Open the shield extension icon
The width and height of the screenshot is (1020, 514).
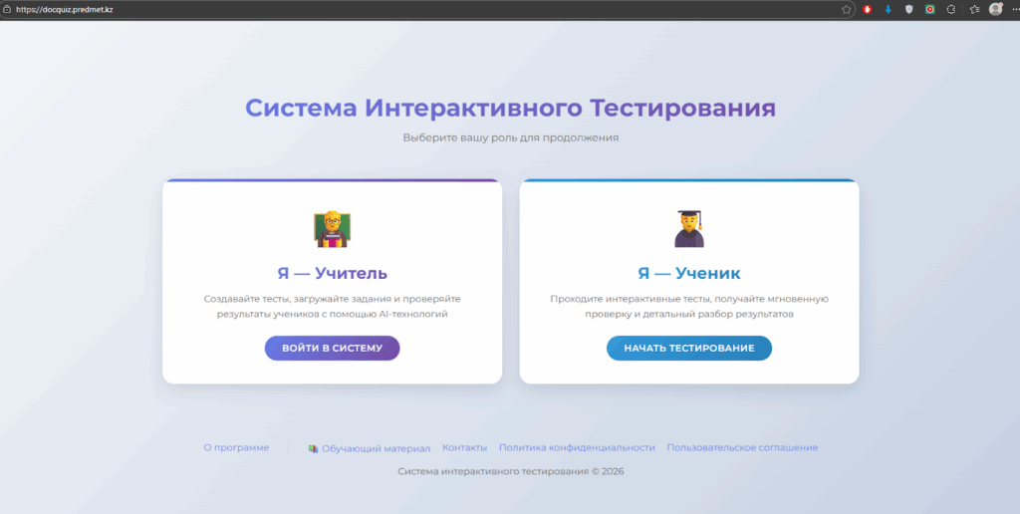pos(909,9)
